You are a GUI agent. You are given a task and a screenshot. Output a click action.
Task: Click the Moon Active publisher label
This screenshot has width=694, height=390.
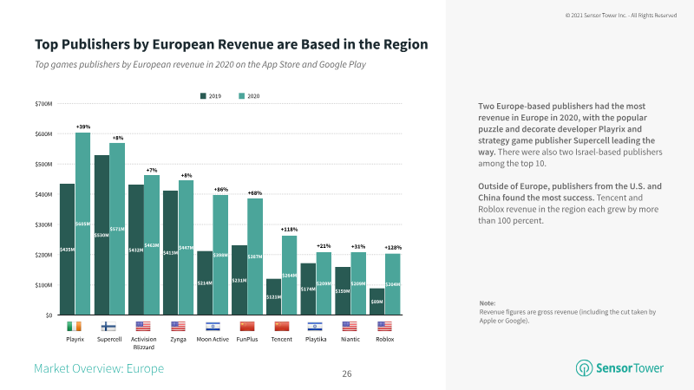tap(213, 339)
